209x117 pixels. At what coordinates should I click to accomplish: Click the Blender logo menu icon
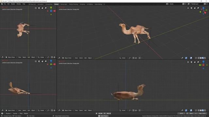[x=2, y=4]
